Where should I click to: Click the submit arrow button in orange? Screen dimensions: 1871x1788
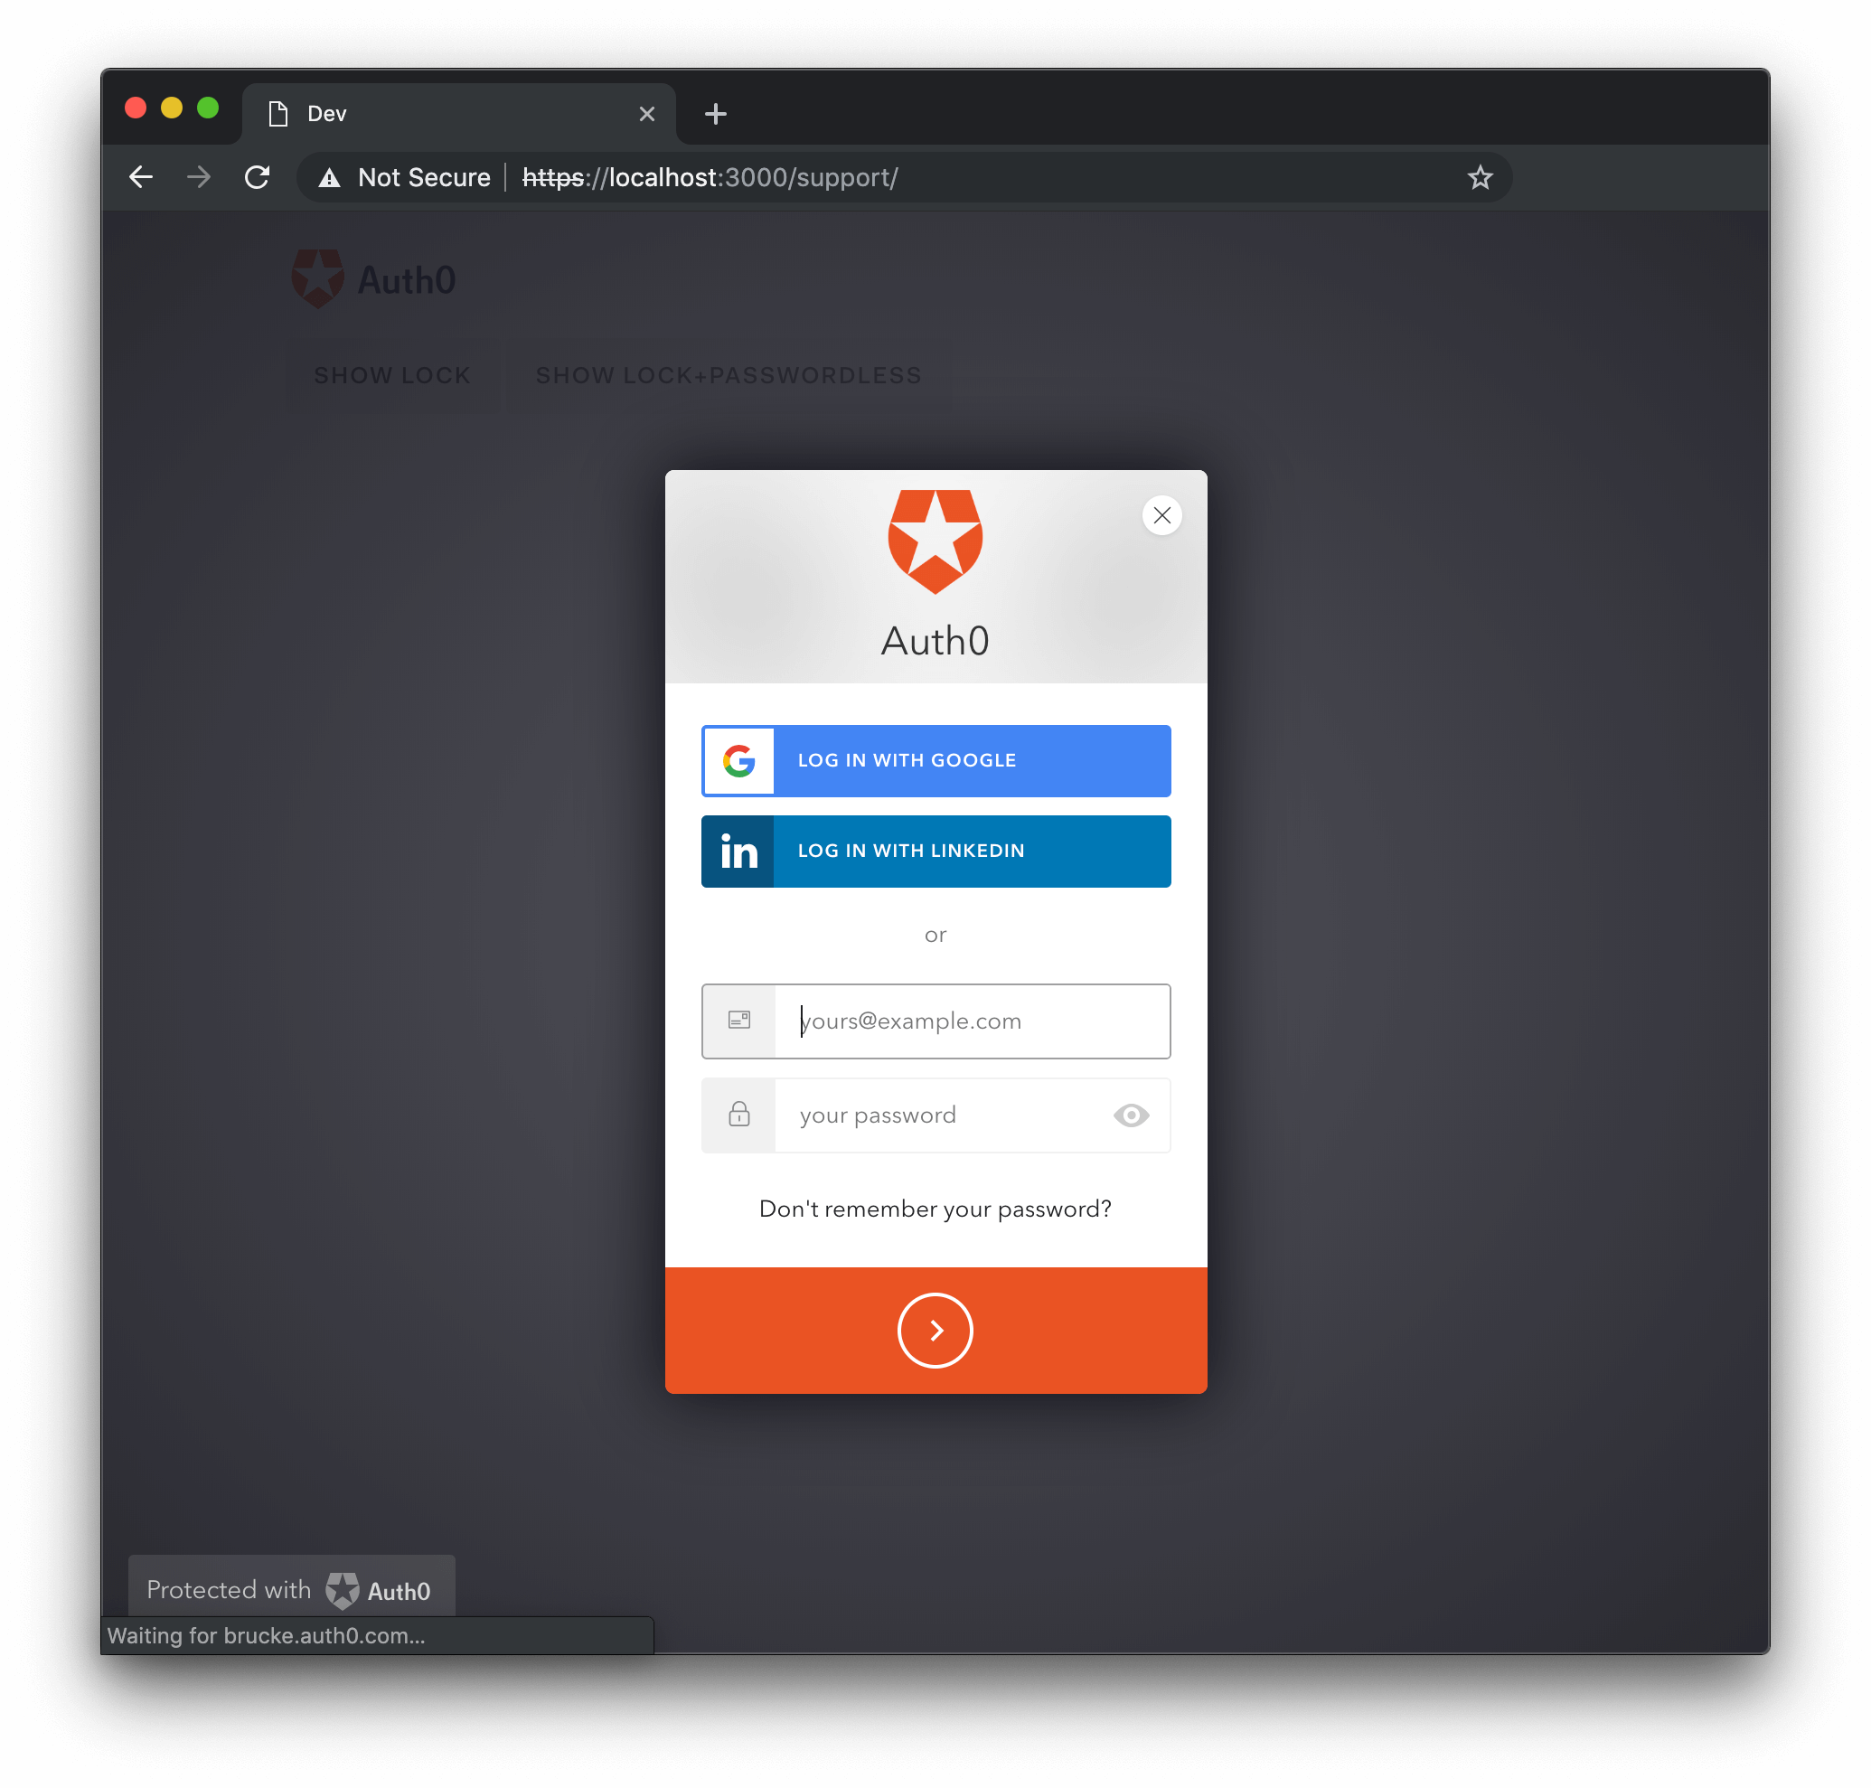click(935, 1329)
